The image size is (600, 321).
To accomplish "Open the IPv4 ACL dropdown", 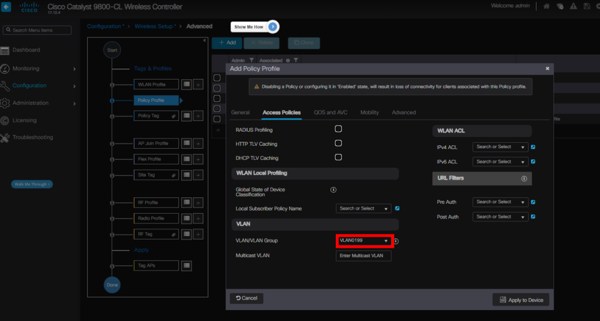I will tap(500, 147).
